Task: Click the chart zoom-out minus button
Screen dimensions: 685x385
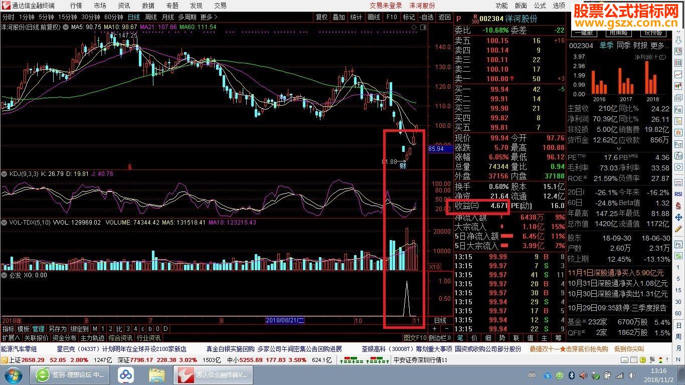Action: (447, 328)
